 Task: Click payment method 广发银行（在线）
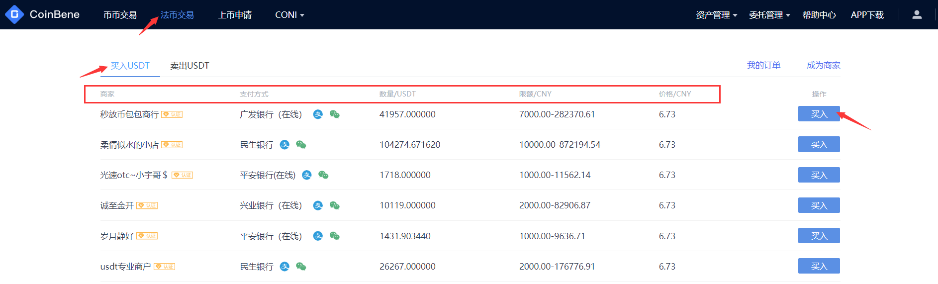click(x=271, y=114)
